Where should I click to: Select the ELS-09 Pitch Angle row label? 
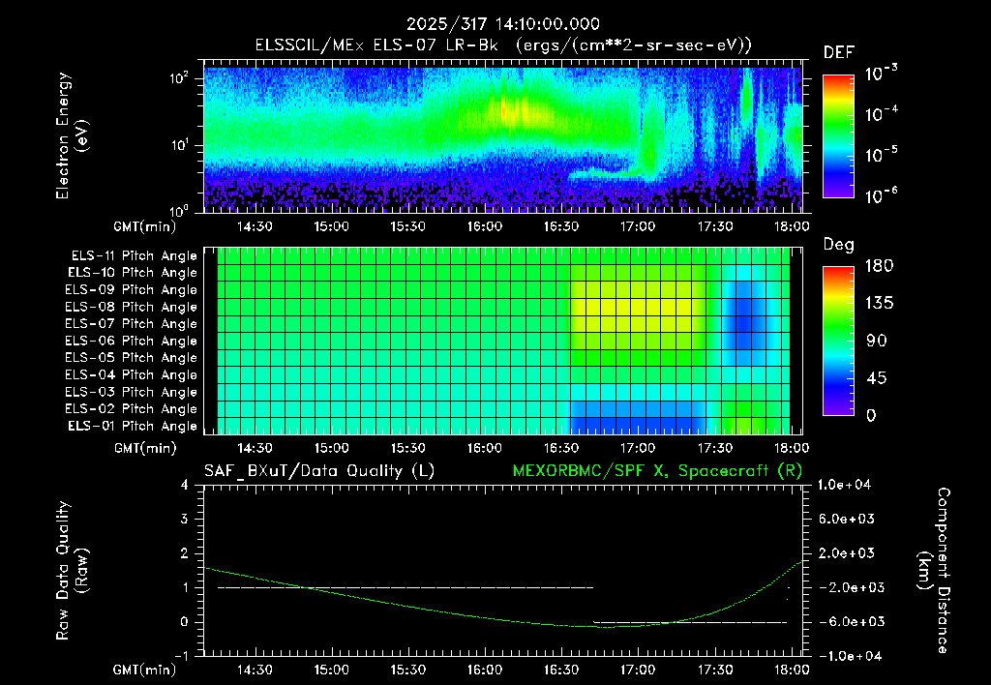tap(132, 290)
